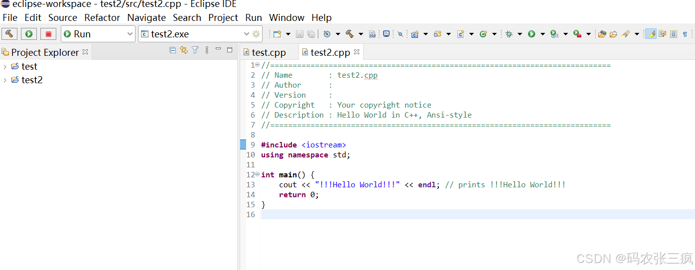Toggle Block Selection mode

tap(674, 34)
